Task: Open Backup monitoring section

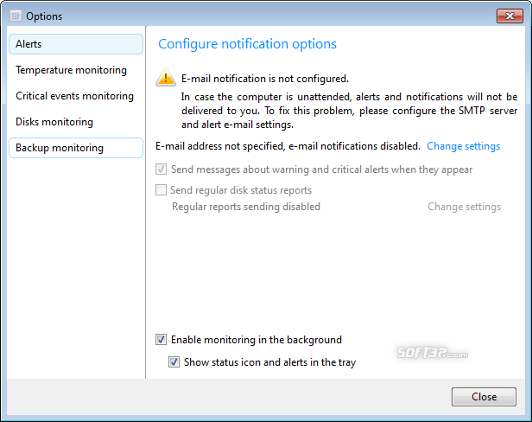Action: [76, 148]
